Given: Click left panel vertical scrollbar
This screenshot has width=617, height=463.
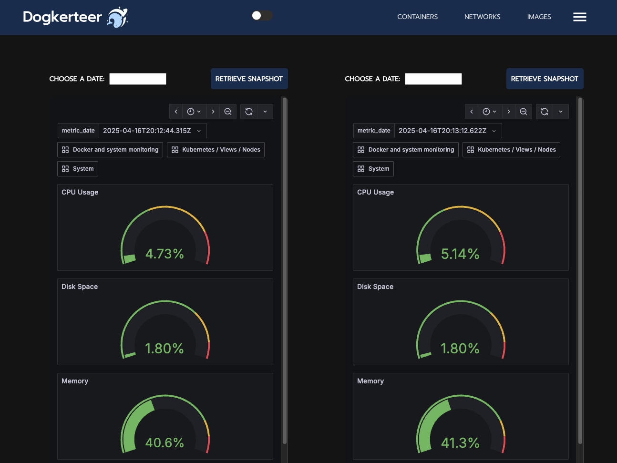Looking at the screenshot, I should [285, 271].
